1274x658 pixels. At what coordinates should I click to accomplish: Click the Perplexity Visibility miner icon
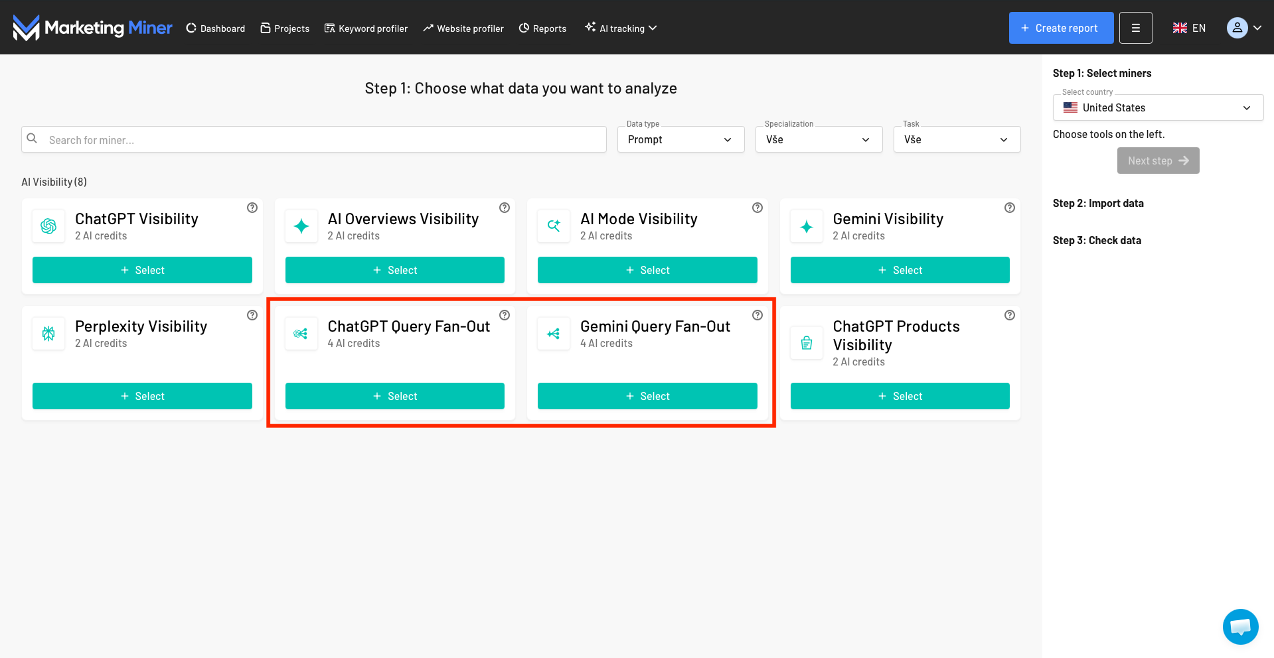coord(48,334)
